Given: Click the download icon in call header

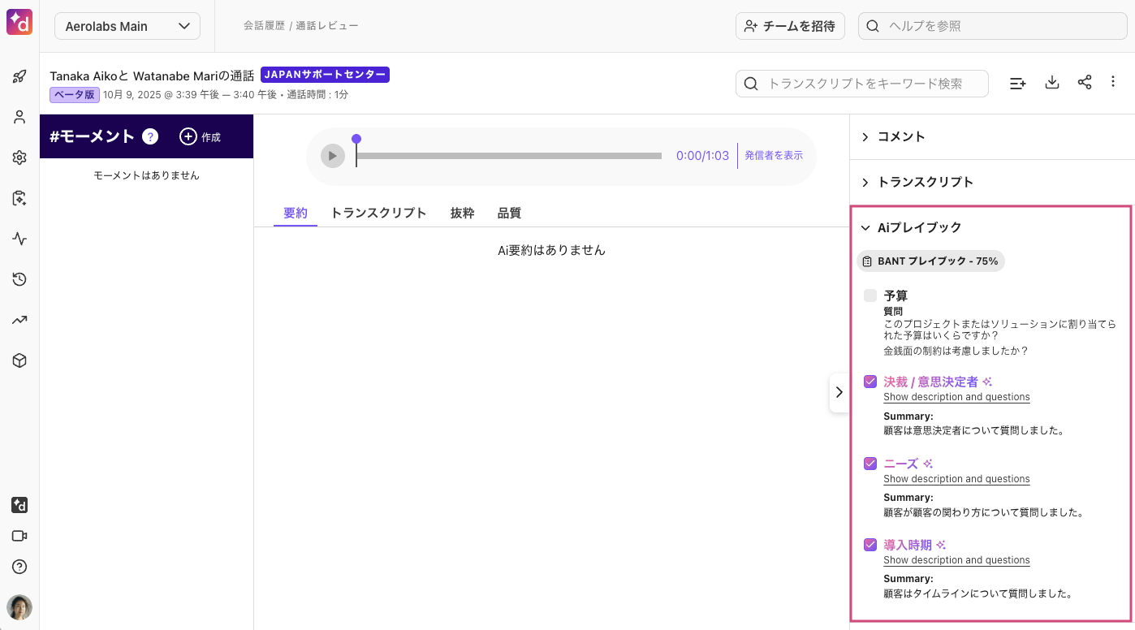Looking at the screenshot, I should (x=1052, y=83).
